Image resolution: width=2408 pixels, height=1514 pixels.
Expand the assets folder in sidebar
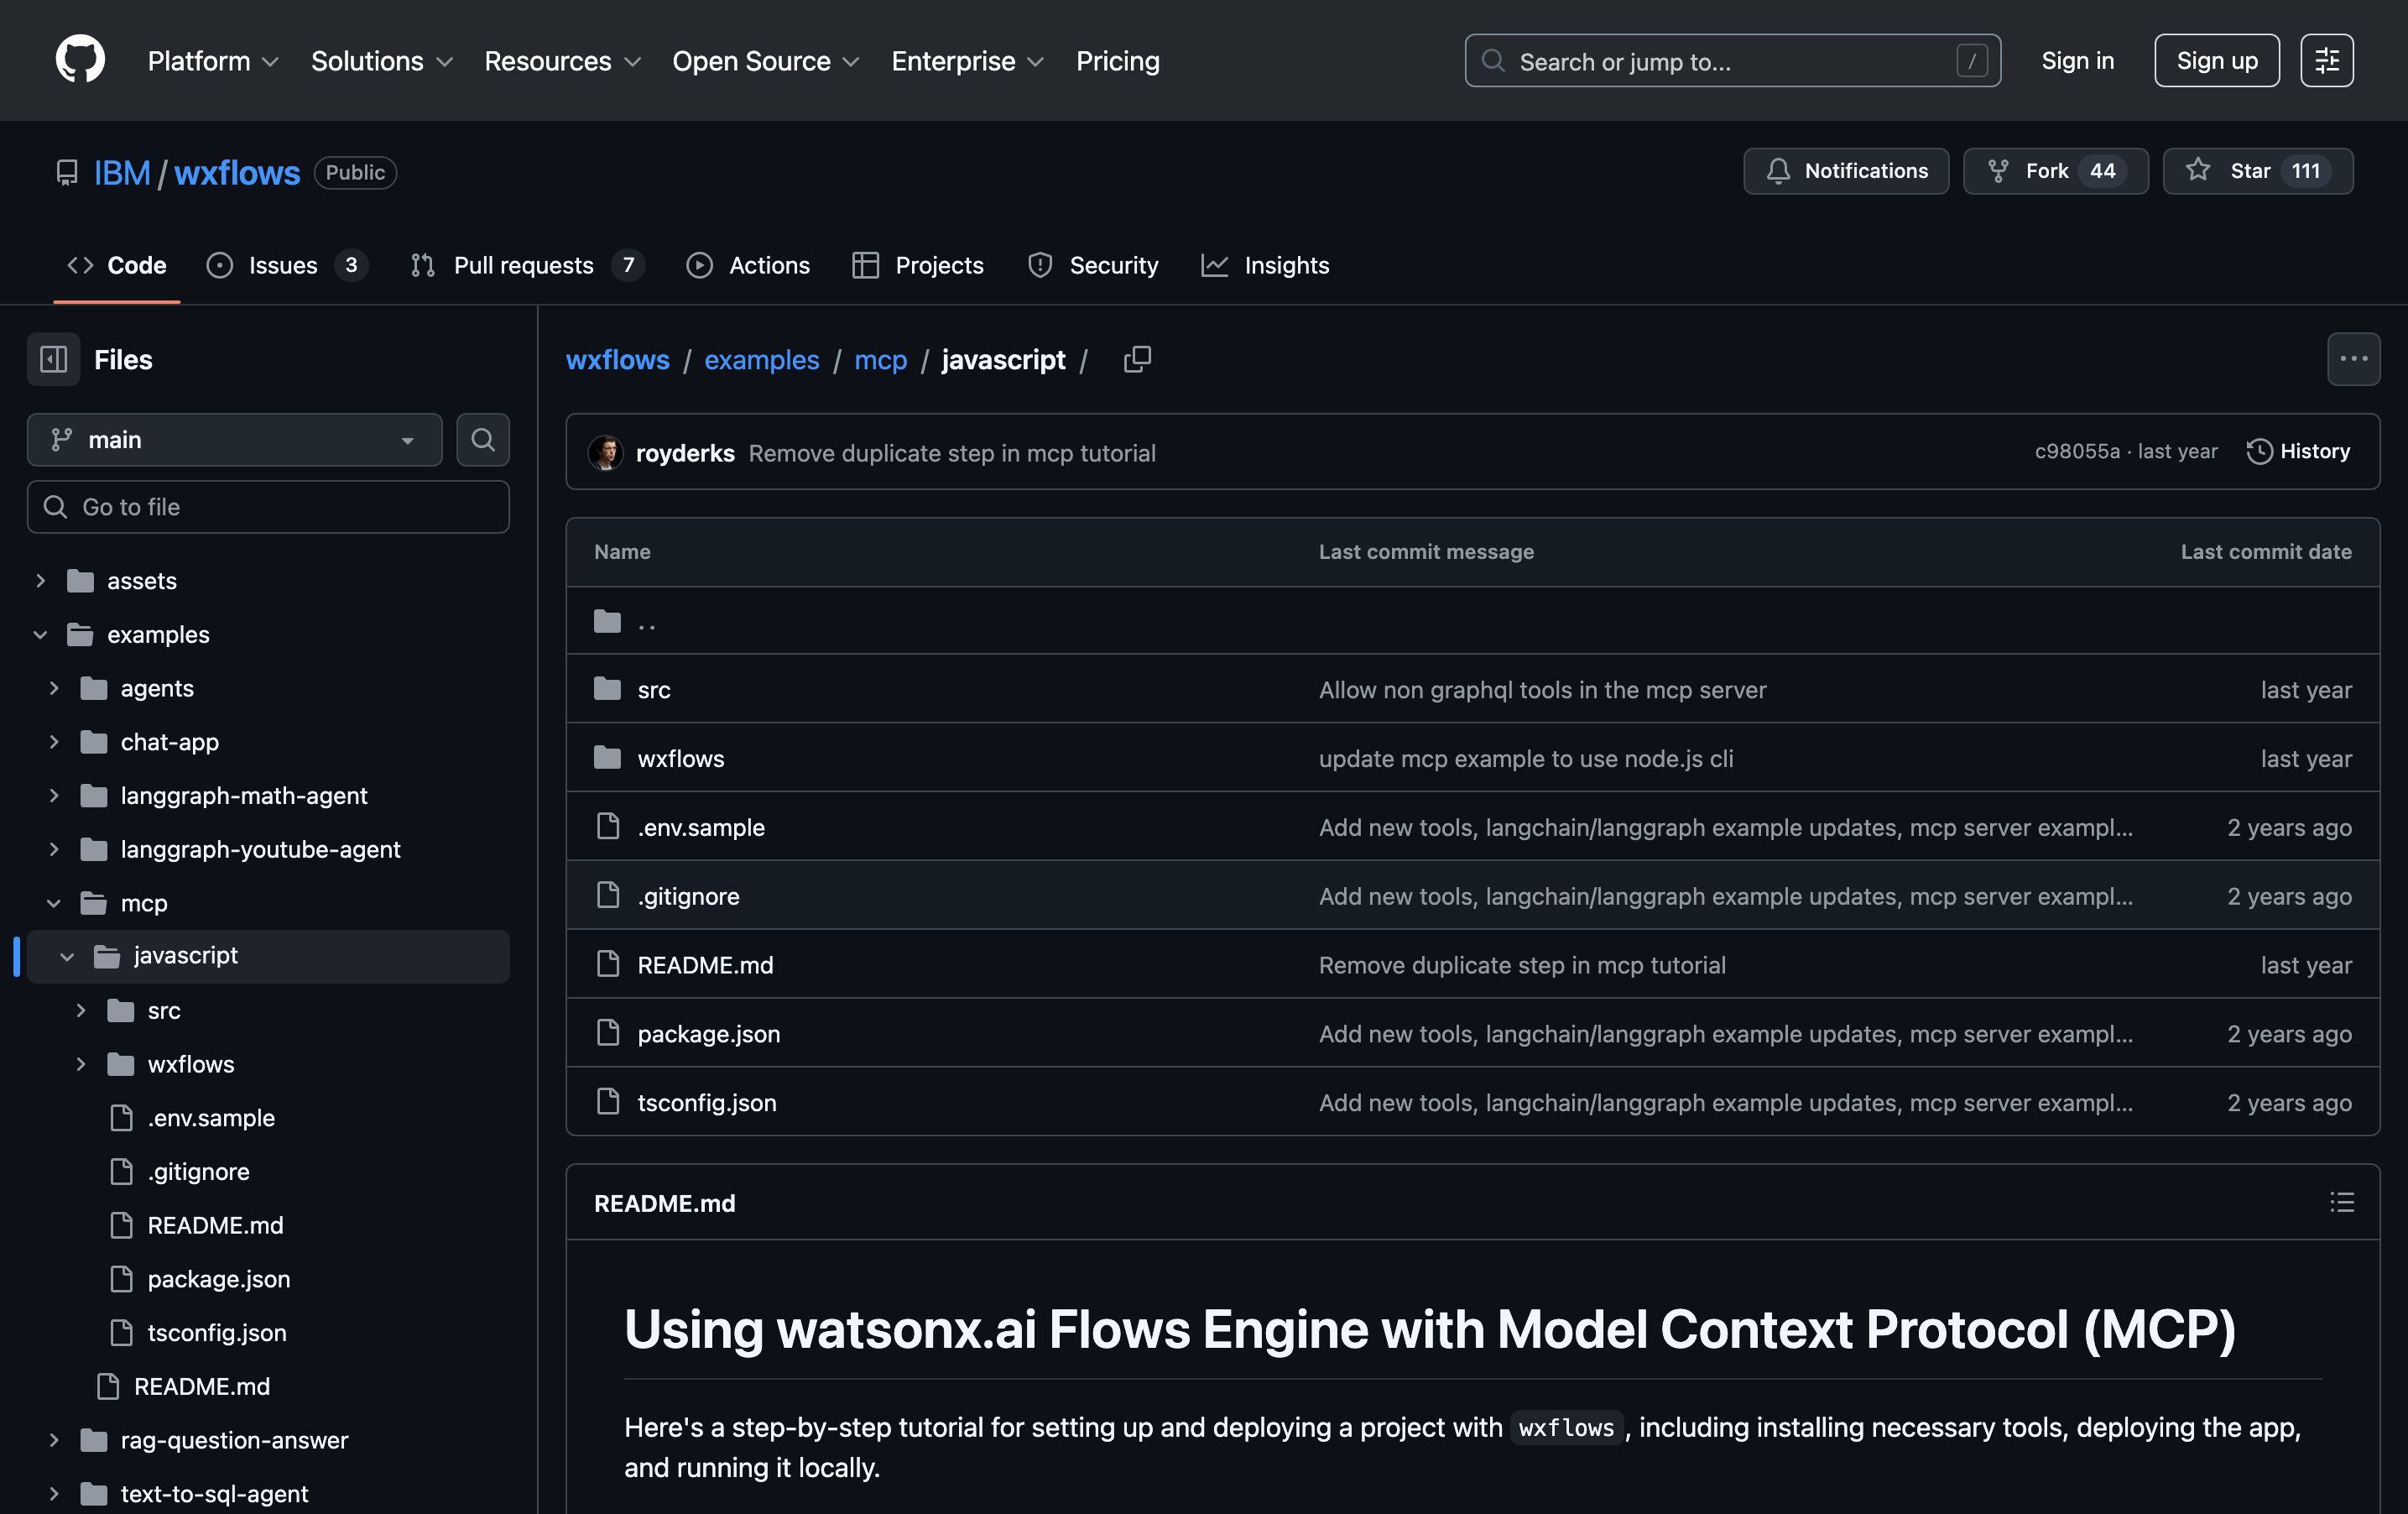tap(40, 581)
